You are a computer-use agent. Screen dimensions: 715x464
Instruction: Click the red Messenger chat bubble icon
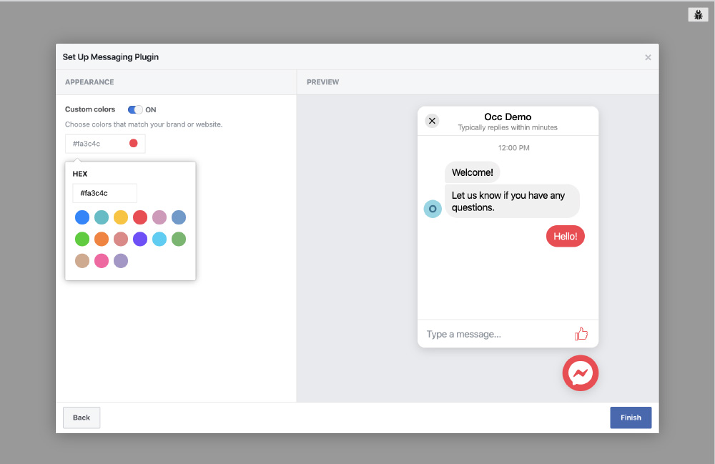(x=581, y=373)
